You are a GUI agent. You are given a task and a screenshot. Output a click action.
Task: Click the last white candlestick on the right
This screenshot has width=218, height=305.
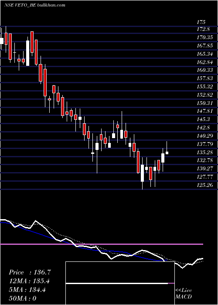click(x=167, y=152)
